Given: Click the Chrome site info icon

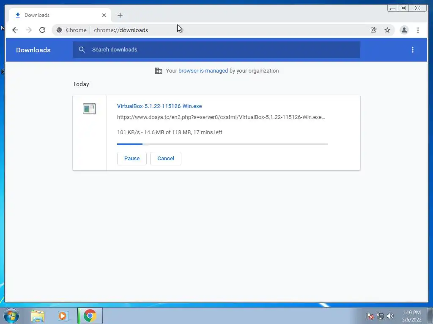Looking at the screenshot, I should [x=59, y=30].
